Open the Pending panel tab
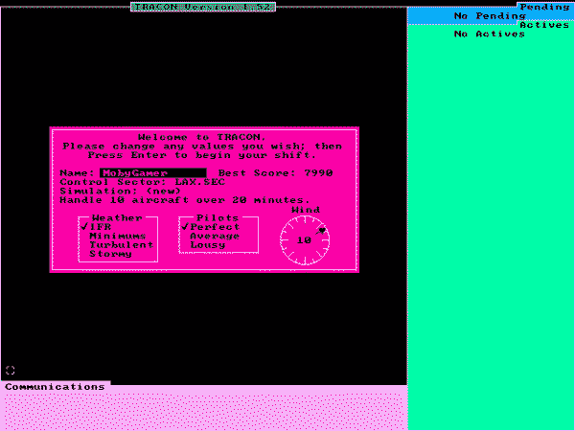Viewport: 575px width, 431px height. pos(544,7)
